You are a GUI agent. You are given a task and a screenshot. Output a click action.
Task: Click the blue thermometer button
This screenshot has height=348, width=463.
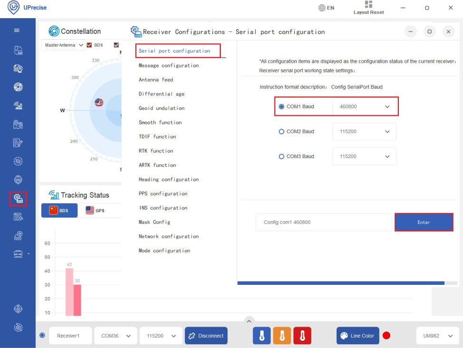262,336
